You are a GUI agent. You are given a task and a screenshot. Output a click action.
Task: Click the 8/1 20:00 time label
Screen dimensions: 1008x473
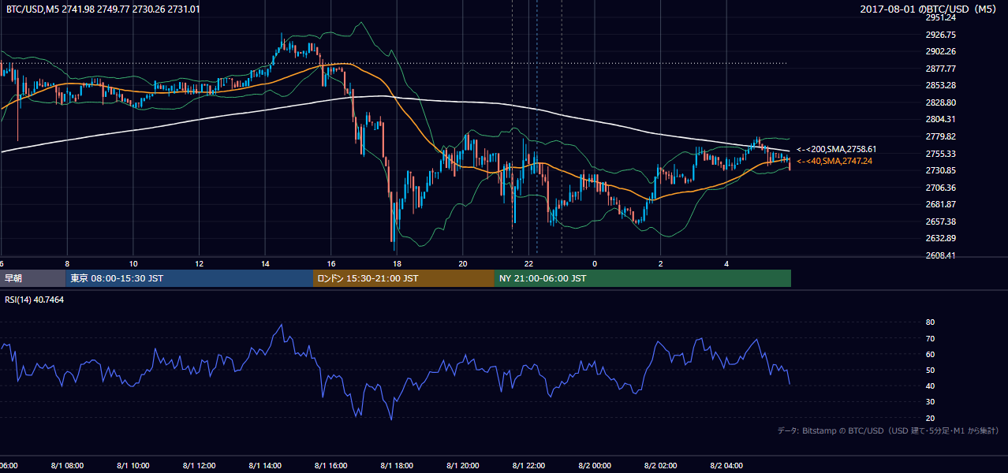[463, 465]
